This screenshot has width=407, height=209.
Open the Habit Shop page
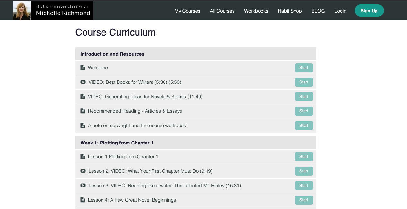(x=289, y=11)
